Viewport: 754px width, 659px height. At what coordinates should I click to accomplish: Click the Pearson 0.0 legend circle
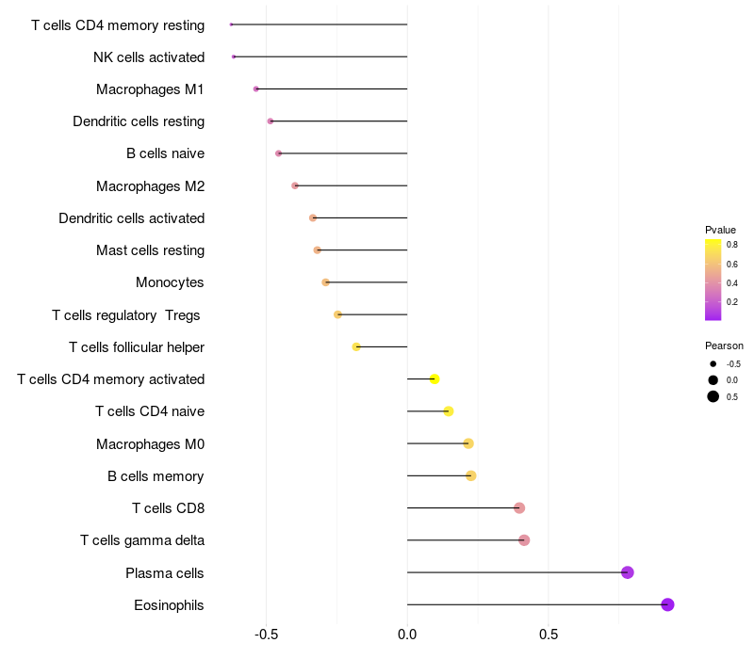click(713, 379)
